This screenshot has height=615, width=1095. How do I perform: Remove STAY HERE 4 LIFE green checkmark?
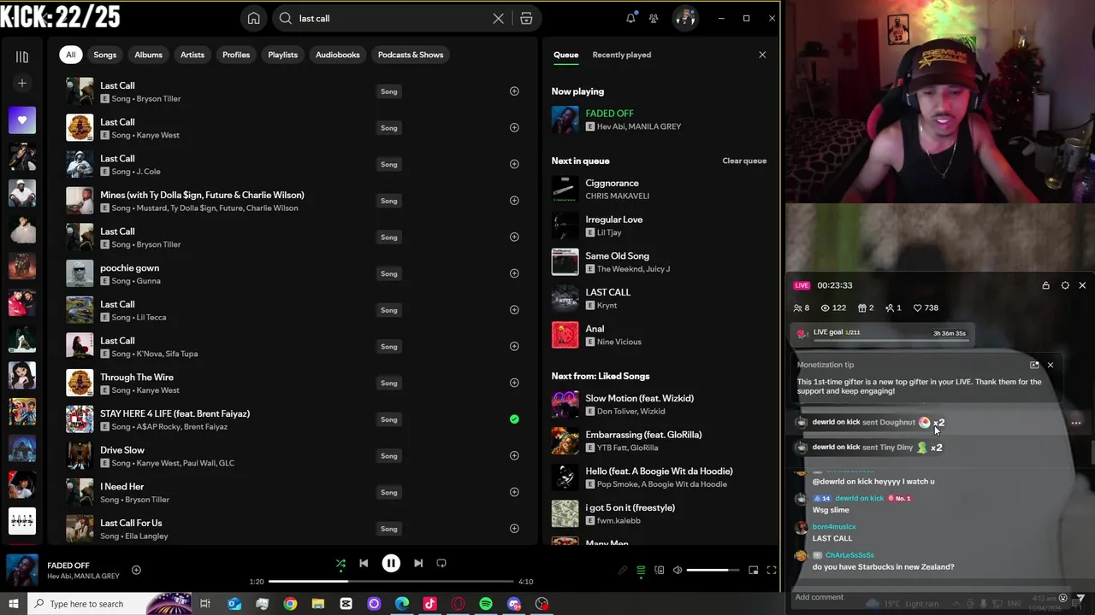pos(514,419)
